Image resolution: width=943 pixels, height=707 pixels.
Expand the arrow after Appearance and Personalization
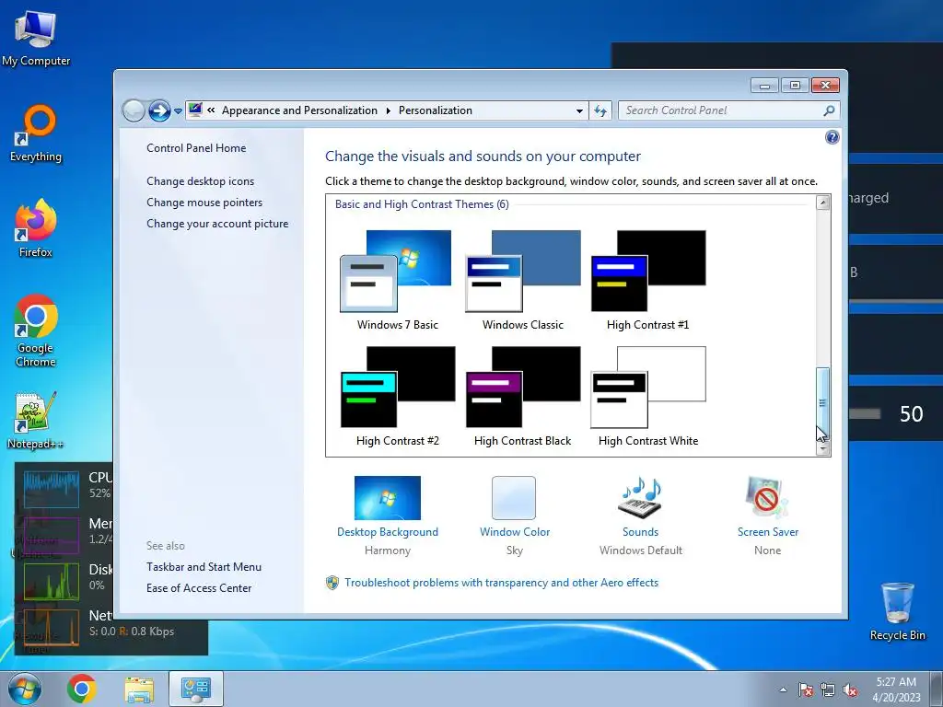pos(388,110)
